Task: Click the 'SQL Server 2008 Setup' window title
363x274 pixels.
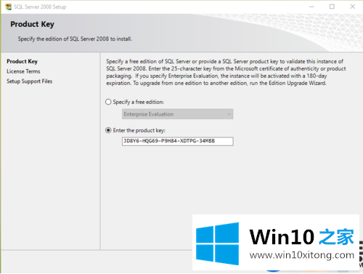Action: point(40,7)
